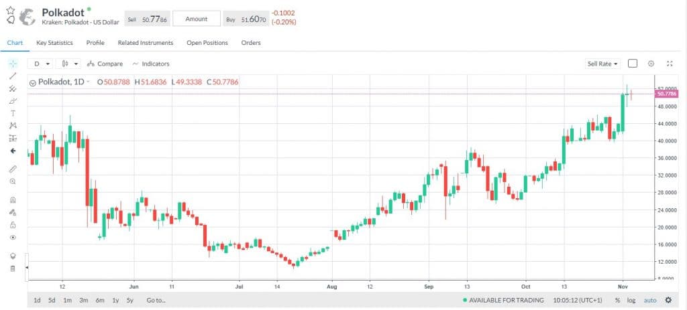Viewport: 687px width, 310px height.
Task: Open the drawing ideas lightbulb icon
Action: pos(13,256)
